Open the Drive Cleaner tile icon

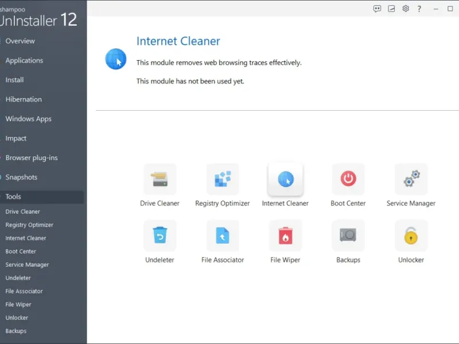(x=160, y=179)
